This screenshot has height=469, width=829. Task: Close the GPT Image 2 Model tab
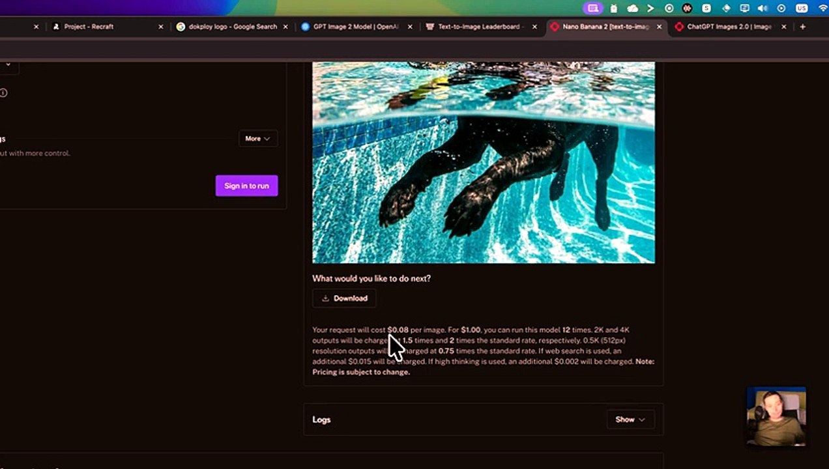click(x=410, y=27)
